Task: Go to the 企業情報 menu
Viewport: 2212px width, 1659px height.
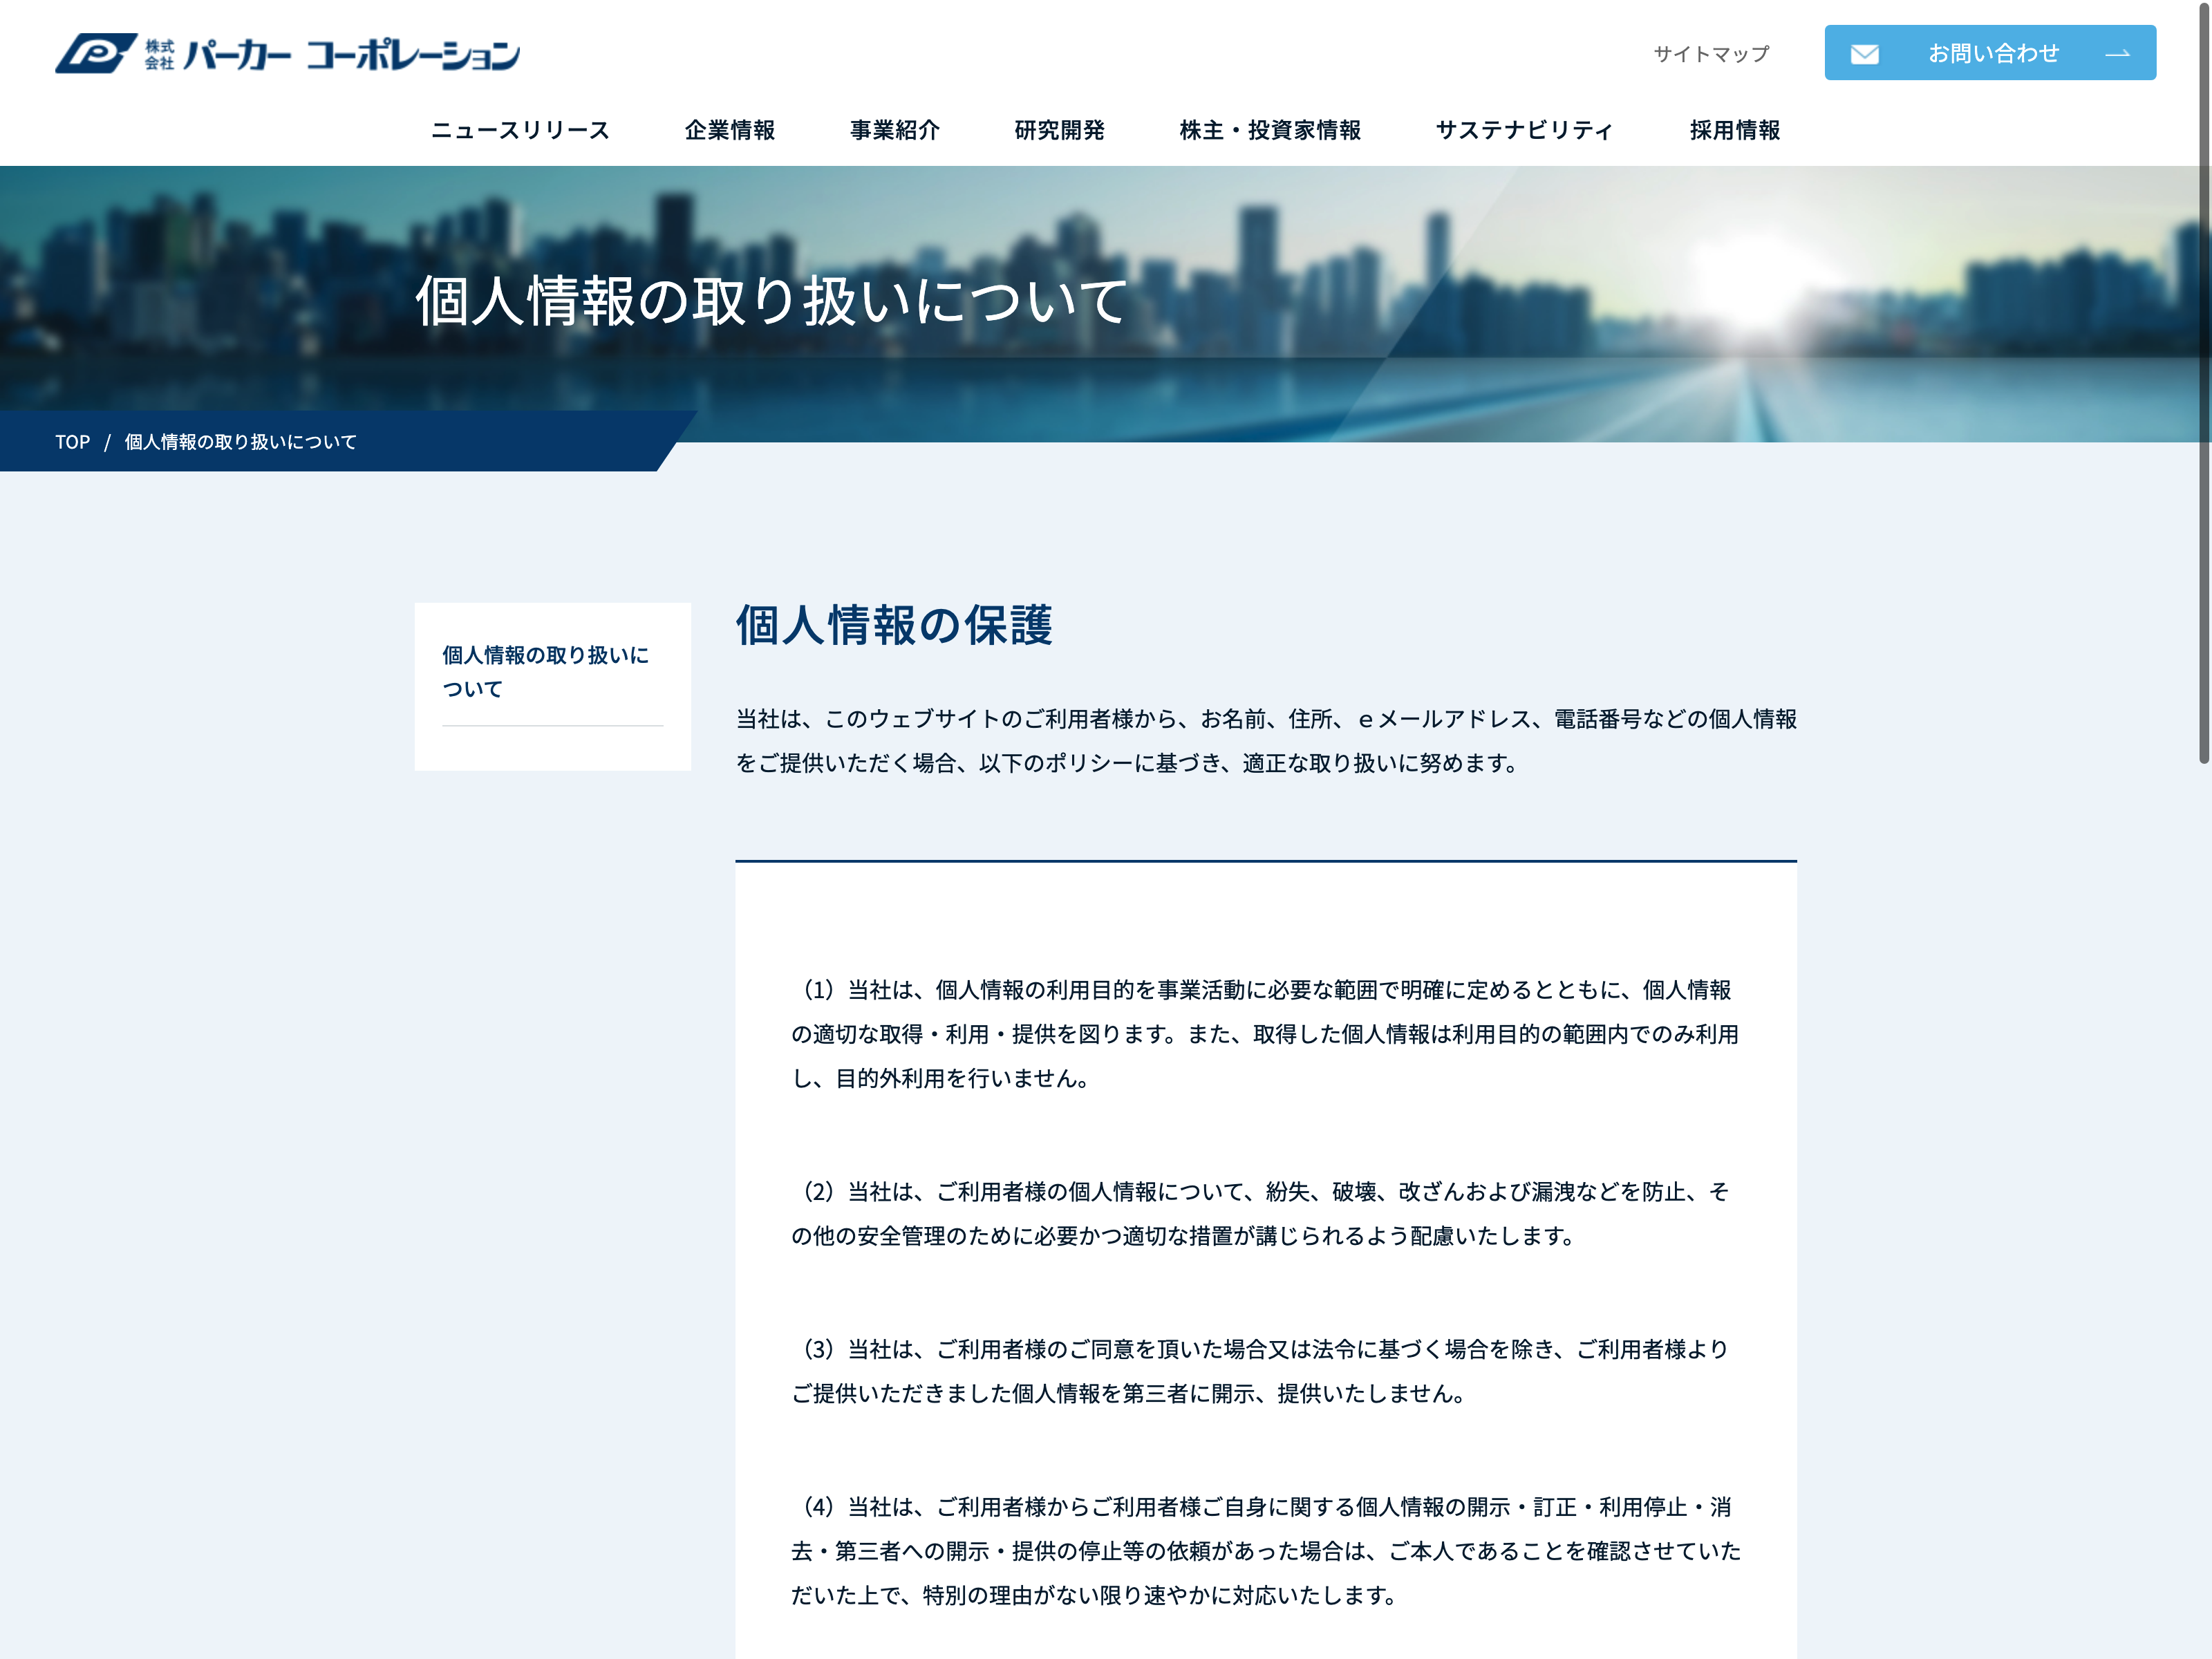Action: click(x=730, y=130)
